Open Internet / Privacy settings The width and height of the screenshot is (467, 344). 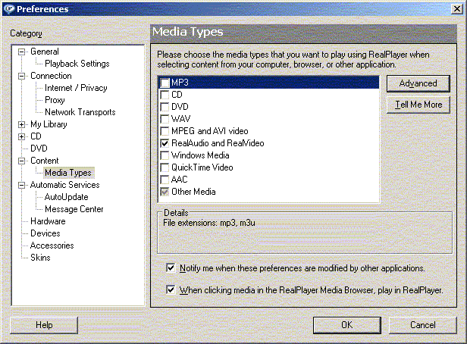(x=76, y=88)
